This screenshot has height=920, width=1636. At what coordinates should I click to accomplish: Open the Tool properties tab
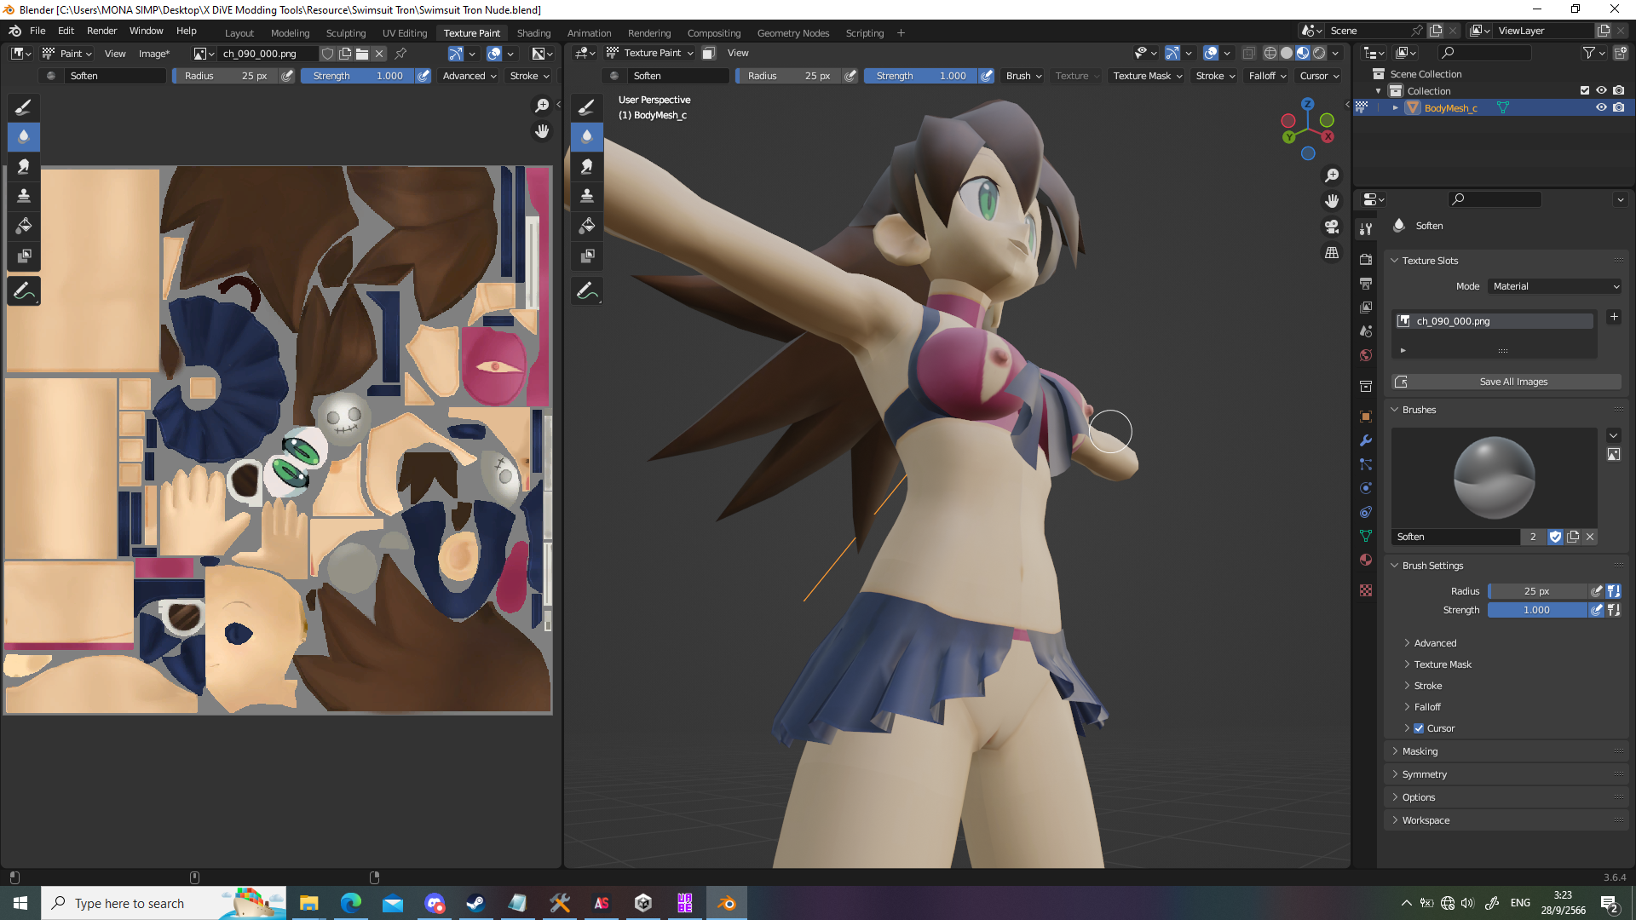click(x=1366, y=229)
